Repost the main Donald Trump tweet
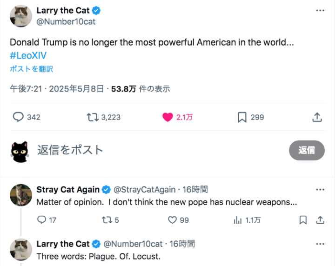This screenshot has width=335, height=266. (93, 117)
